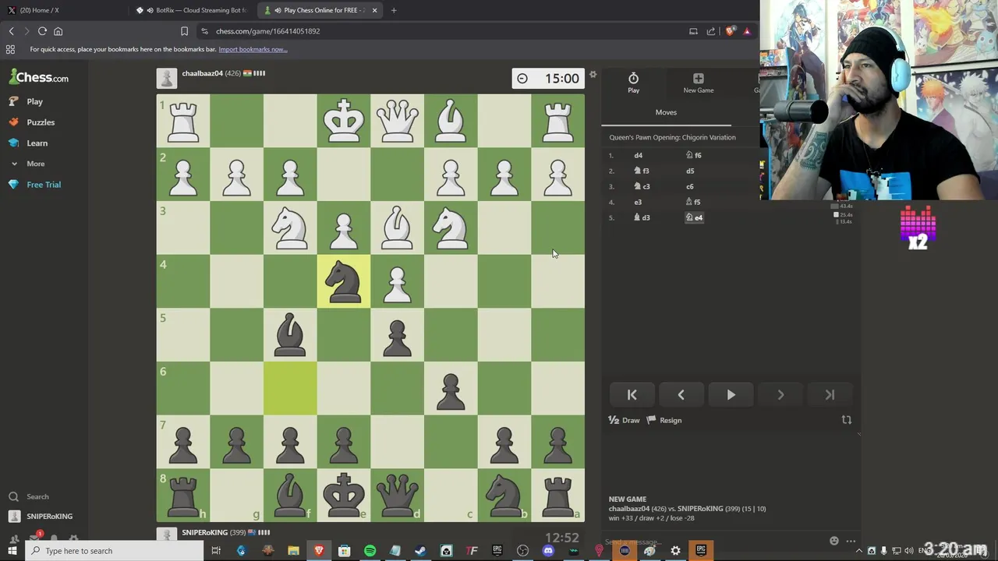Select the white queen on the board
The image size is (998, 561).
397,121
